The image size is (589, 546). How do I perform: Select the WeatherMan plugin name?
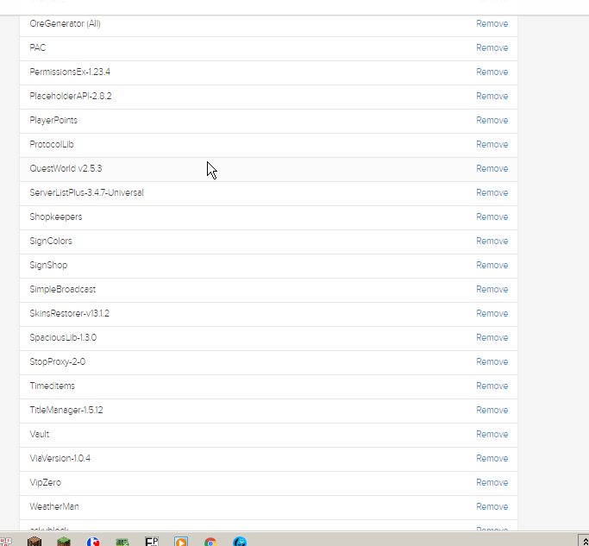point(54,506)
